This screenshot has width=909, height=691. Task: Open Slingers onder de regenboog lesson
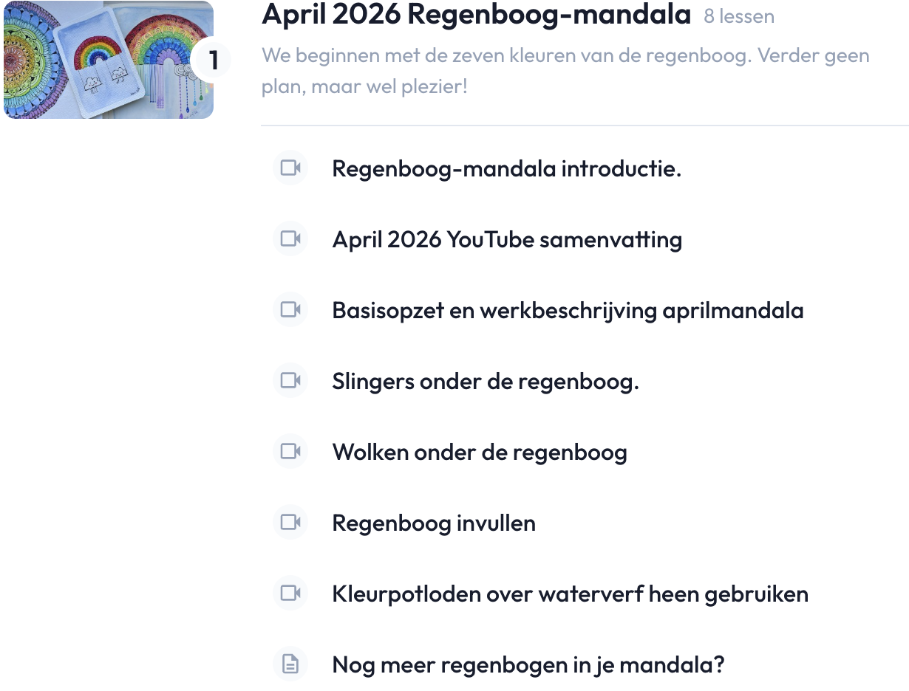(486, 382)
